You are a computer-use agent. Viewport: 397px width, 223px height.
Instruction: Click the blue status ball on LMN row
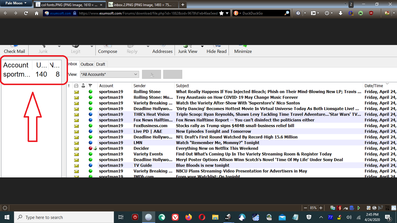[90, 143]
